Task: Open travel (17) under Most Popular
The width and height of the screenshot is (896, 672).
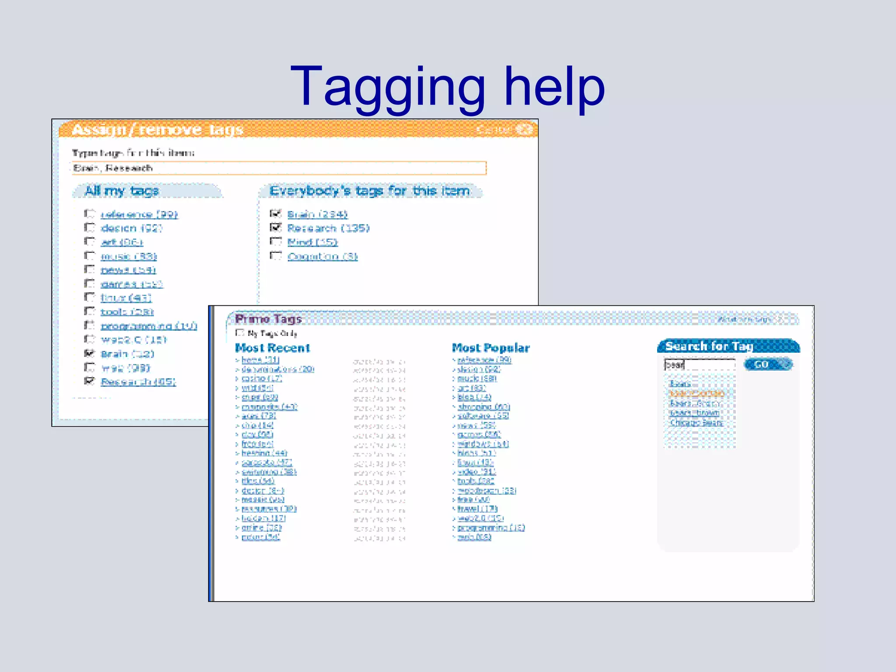Action: point(477,509)
